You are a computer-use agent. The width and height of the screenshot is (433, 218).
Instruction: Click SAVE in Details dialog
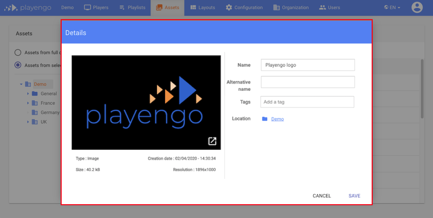tap(354, 196)
